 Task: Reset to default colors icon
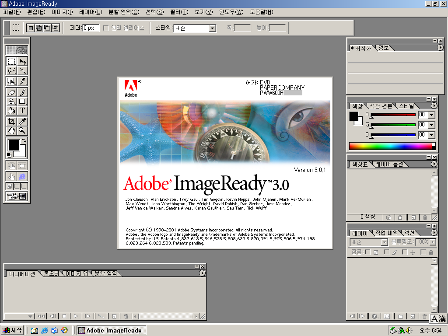tap(9, 155)
